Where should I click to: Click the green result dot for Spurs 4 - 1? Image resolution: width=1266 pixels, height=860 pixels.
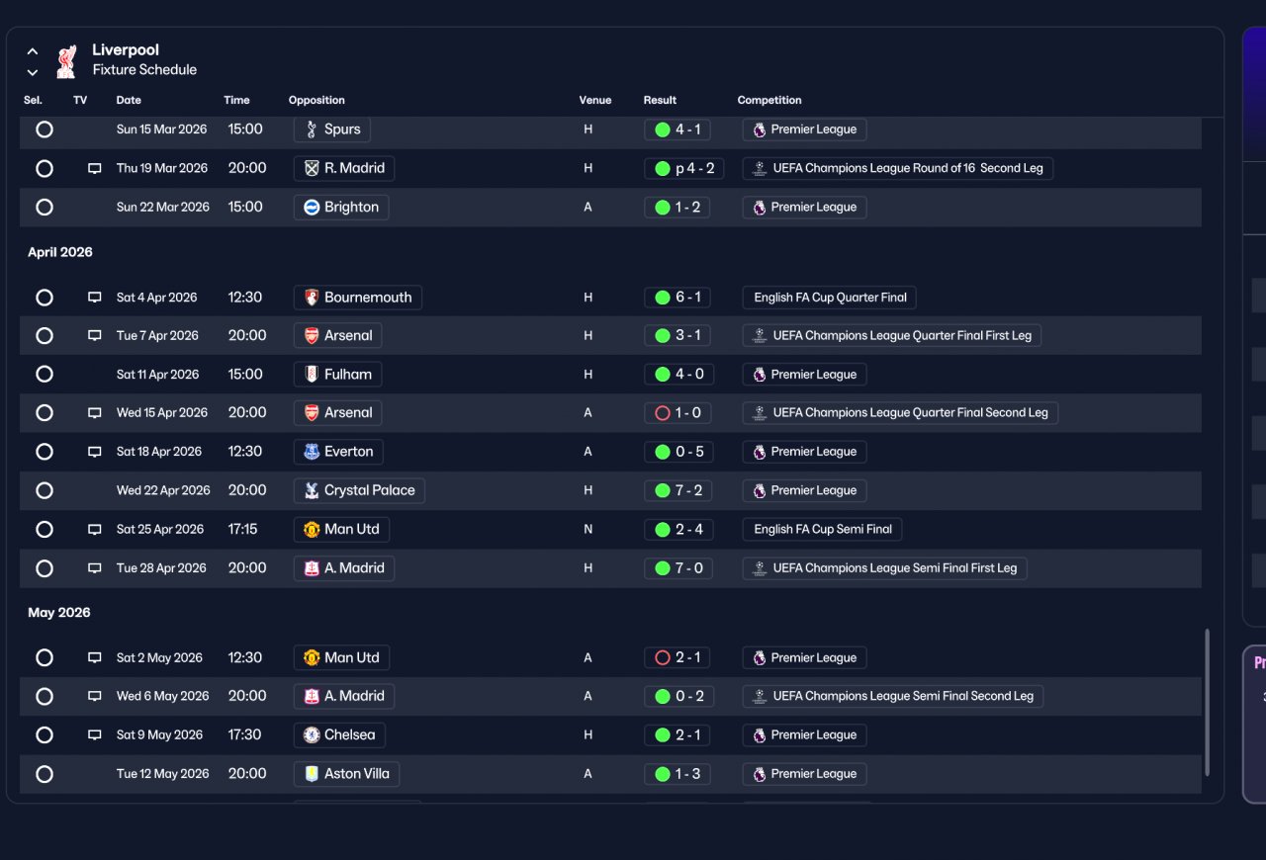pos(663,129)
